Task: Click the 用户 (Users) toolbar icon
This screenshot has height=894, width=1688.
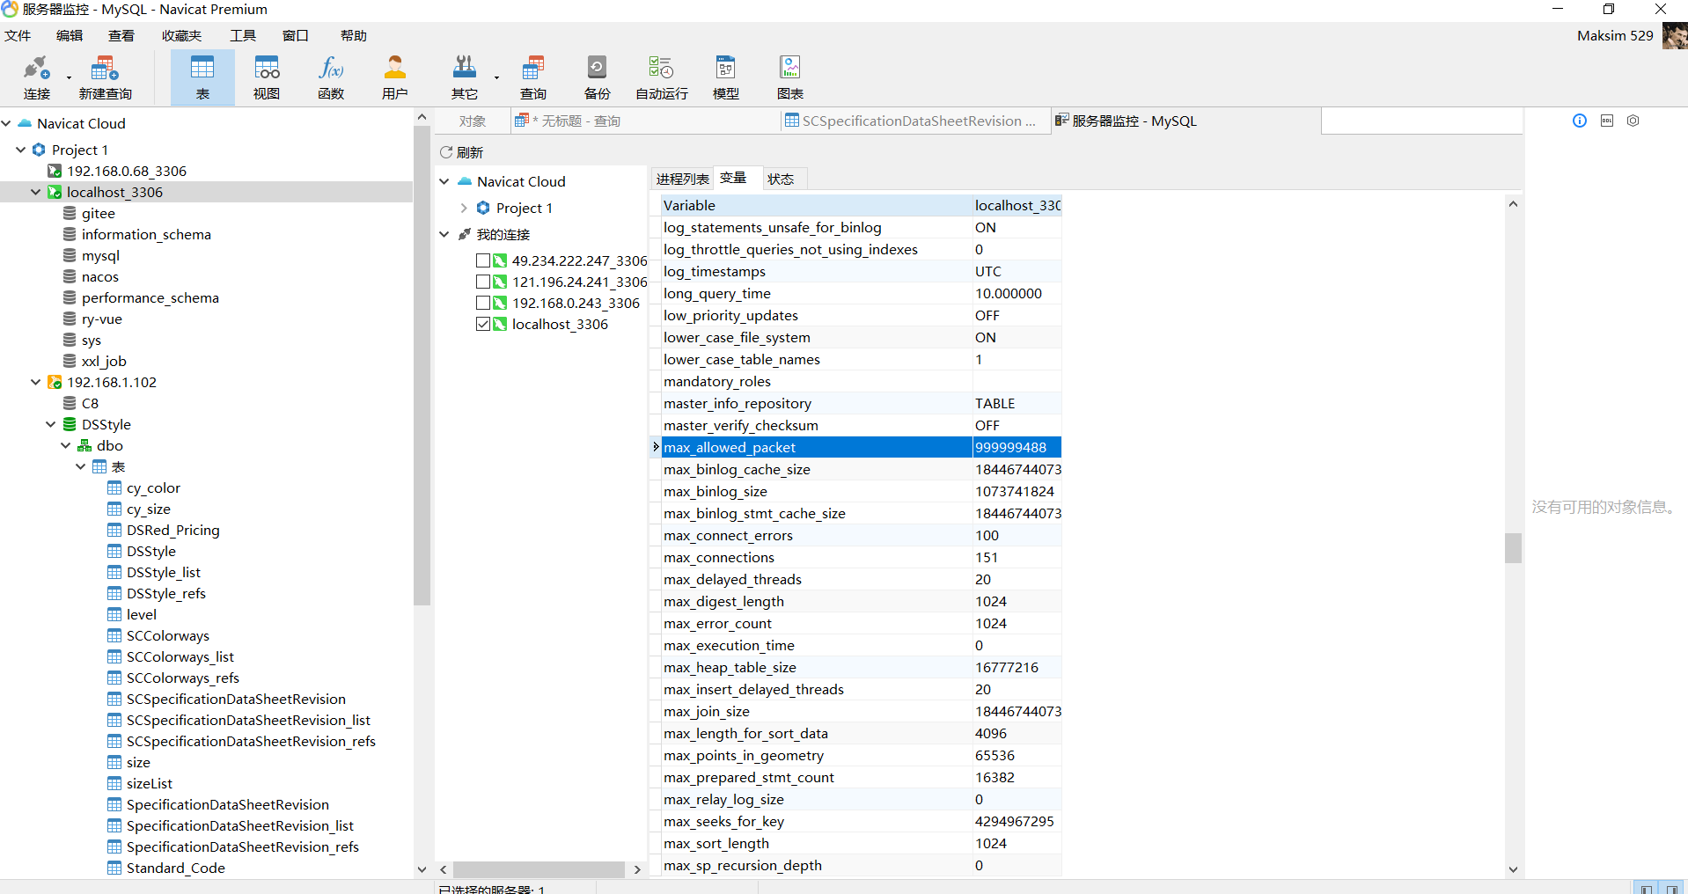Action: pos(394,77)
